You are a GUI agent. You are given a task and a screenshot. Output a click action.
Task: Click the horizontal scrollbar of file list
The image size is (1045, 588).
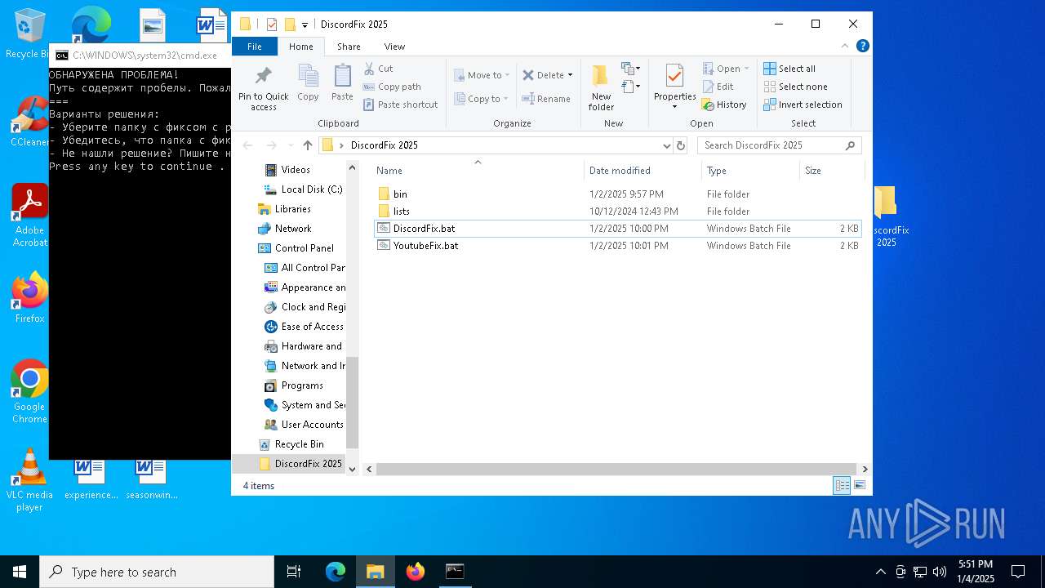[x=616, y=470]
